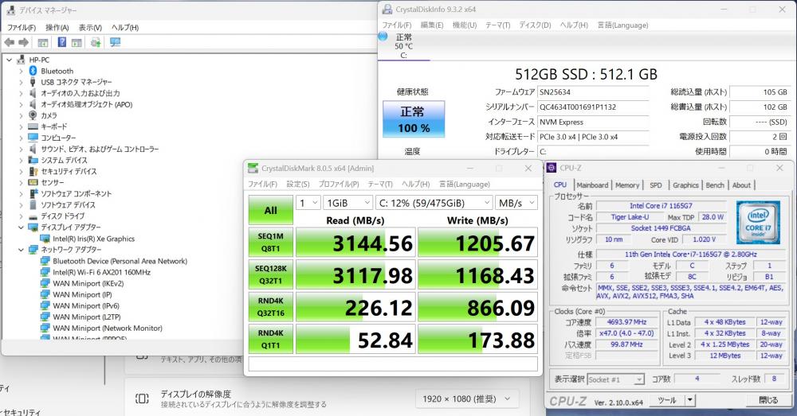Open the test size dropdown showing 1GiB
Image resolution: width=797 pixels, height=416 pixels.
347,203
